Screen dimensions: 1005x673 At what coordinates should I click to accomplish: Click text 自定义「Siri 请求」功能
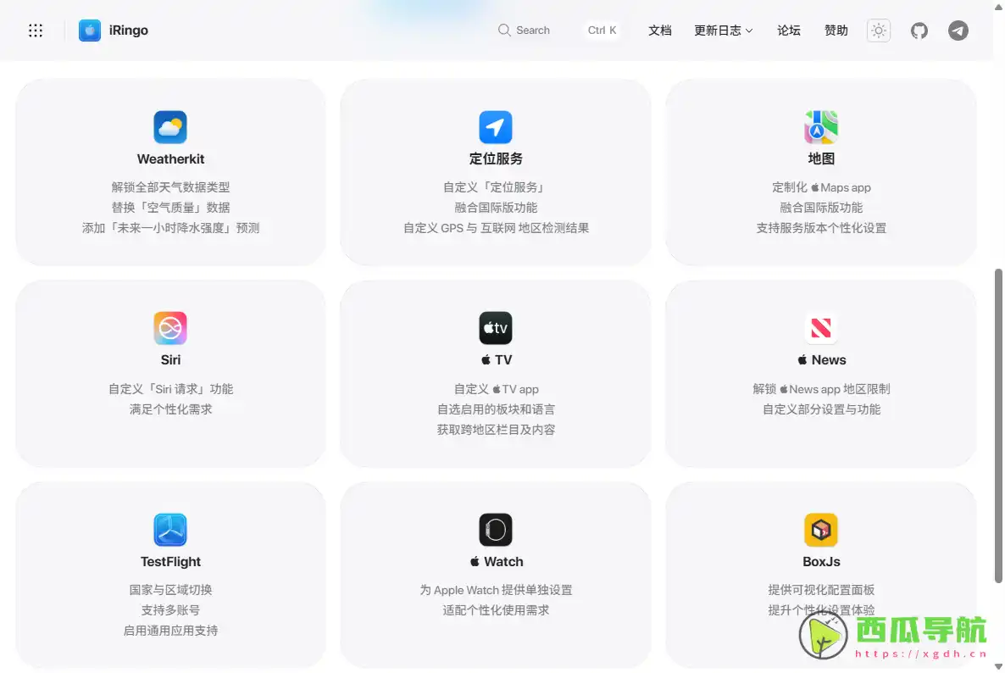click(x=170, y=389)
